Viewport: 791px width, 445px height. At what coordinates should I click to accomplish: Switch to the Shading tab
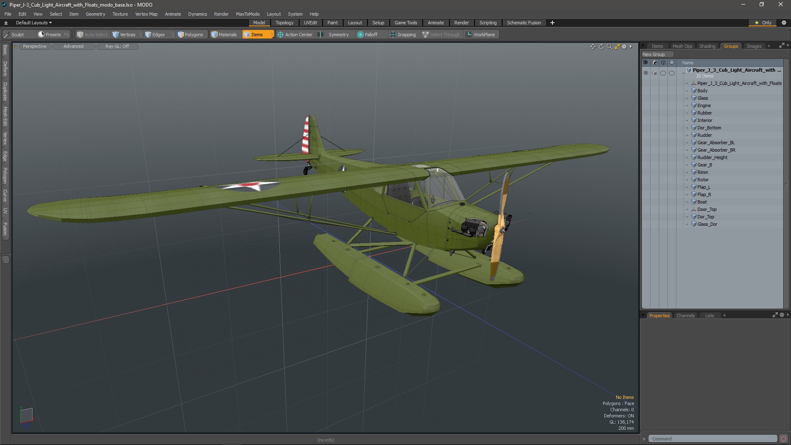click(x=707, y=46)
